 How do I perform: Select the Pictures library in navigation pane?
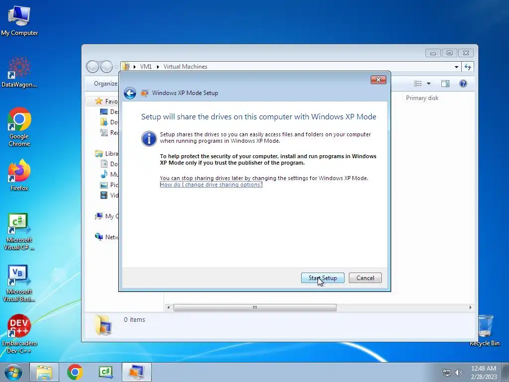(109, 185)
